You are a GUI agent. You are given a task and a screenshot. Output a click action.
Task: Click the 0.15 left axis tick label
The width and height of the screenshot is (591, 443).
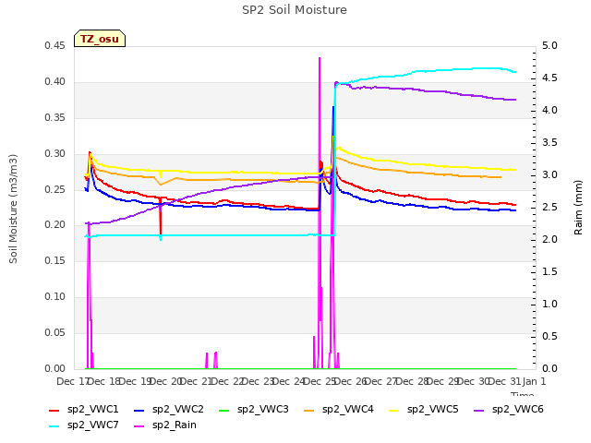(54, 260)
